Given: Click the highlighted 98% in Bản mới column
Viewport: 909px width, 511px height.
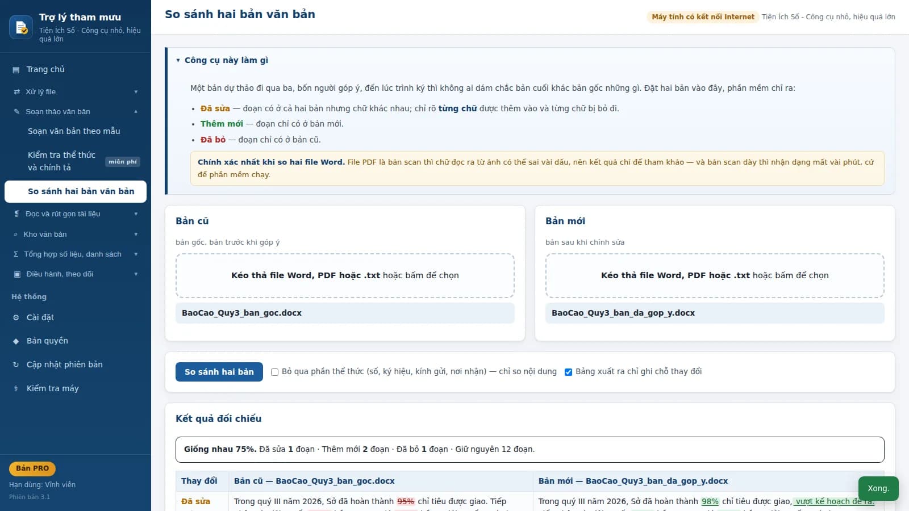Looking at the screenshot, I should pos(710,501).
